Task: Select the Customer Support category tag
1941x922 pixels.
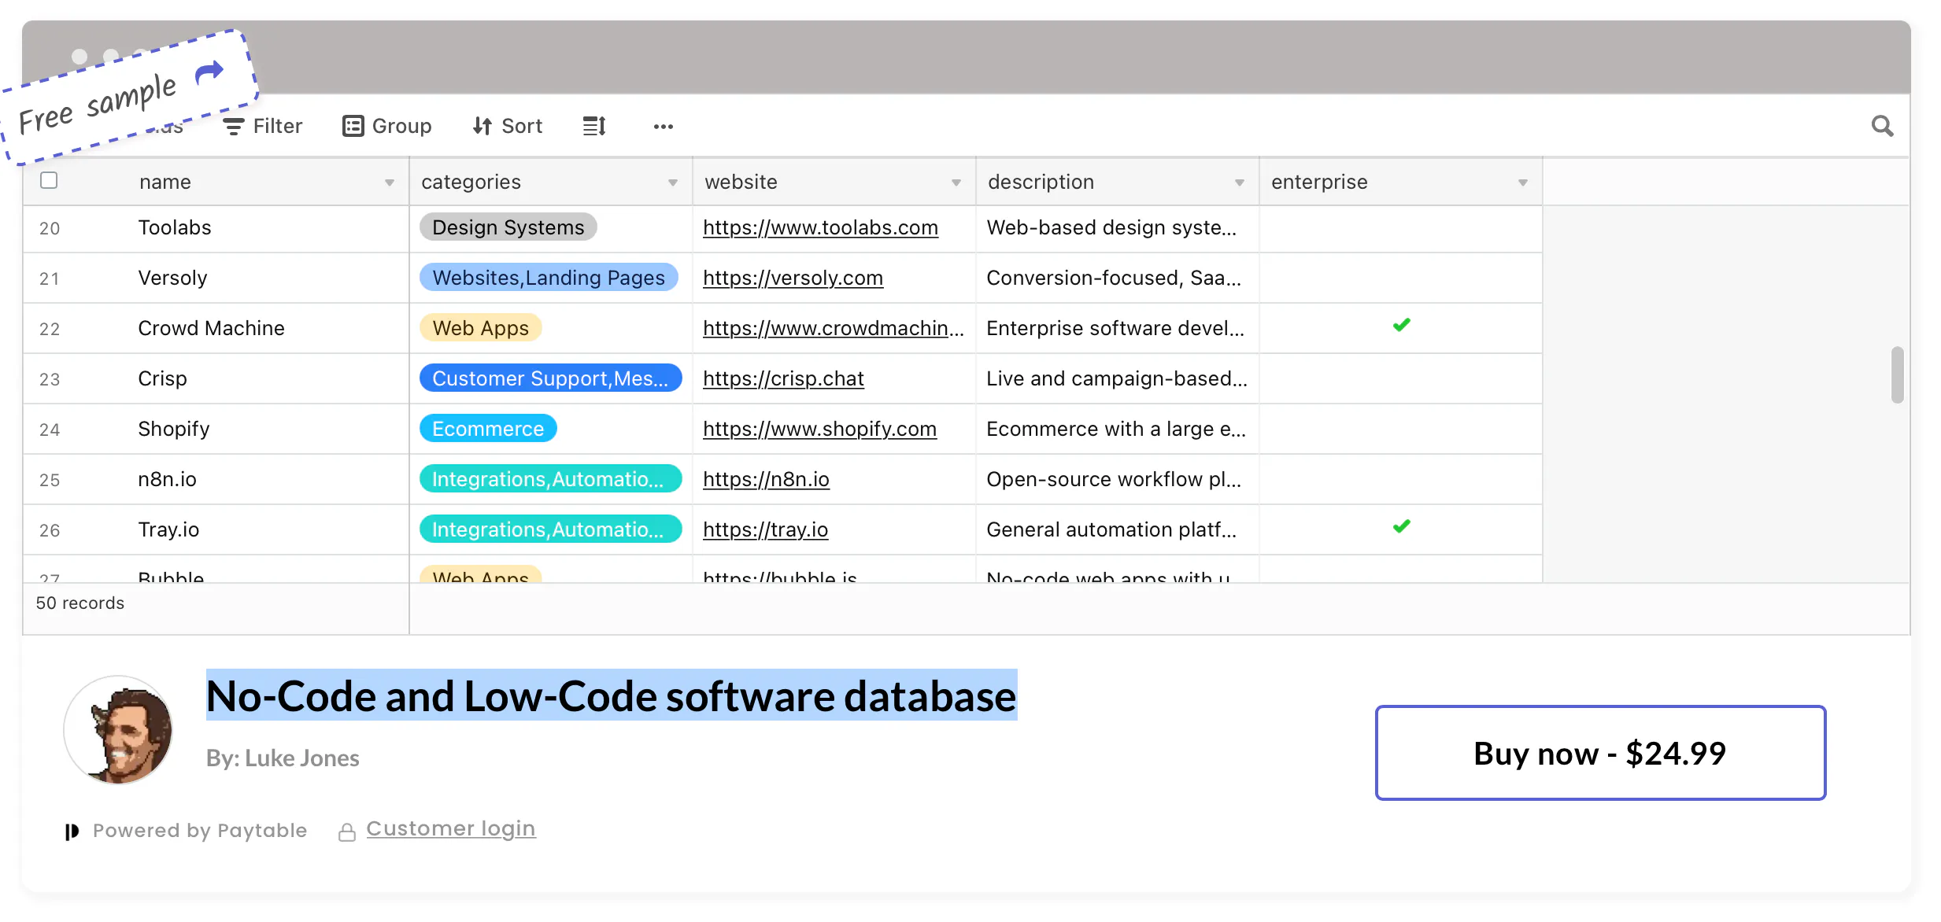Action: coord(550,378)
